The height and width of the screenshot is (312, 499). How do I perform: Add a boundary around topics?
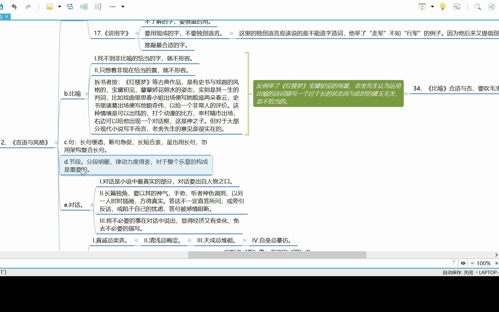(84, 6)
